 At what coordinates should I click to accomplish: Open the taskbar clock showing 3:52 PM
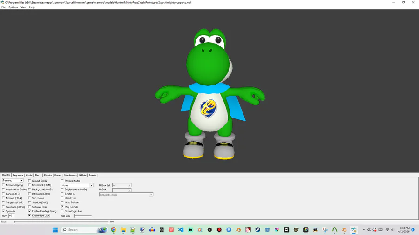[x=404, y=230]
